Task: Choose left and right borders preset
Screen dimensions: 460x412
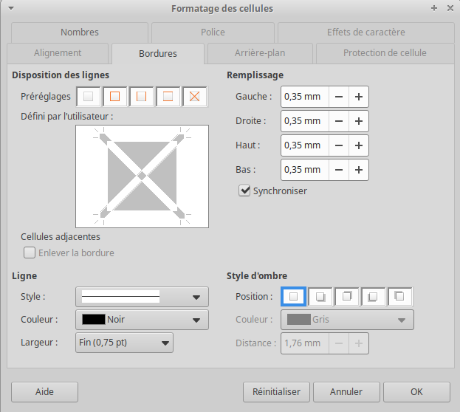Action: point(142,97)
